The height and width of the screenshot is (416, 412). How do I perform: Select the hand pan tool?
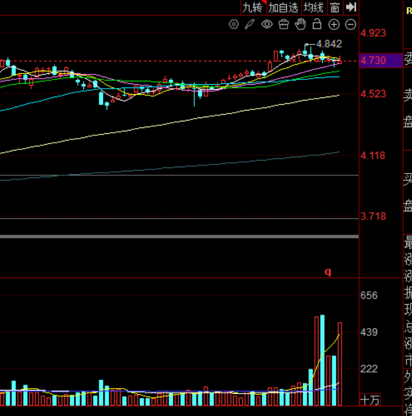300,25
